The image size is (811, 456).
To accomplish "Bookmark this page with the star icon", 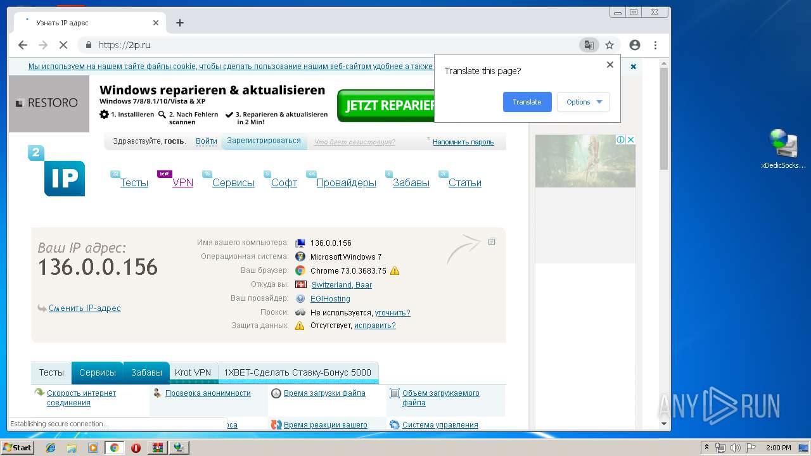I will pos(610,45).
